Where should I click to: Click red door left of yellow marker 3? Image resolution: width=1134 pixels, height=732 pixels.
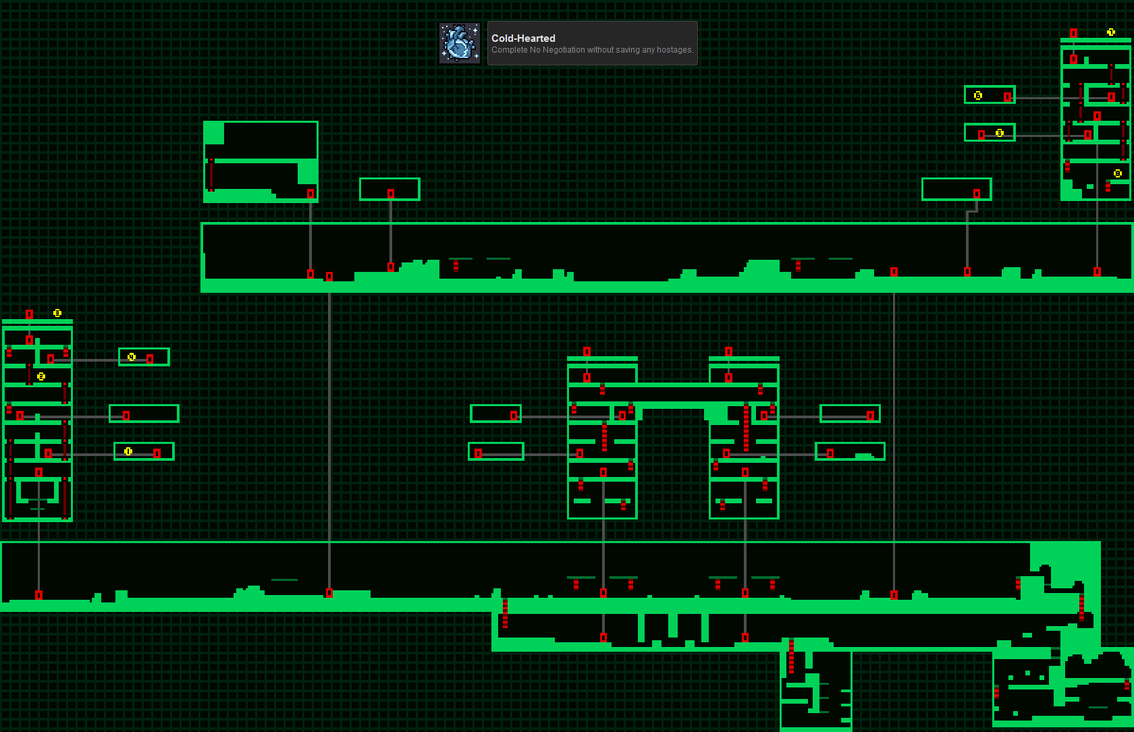tap(29, 314)
